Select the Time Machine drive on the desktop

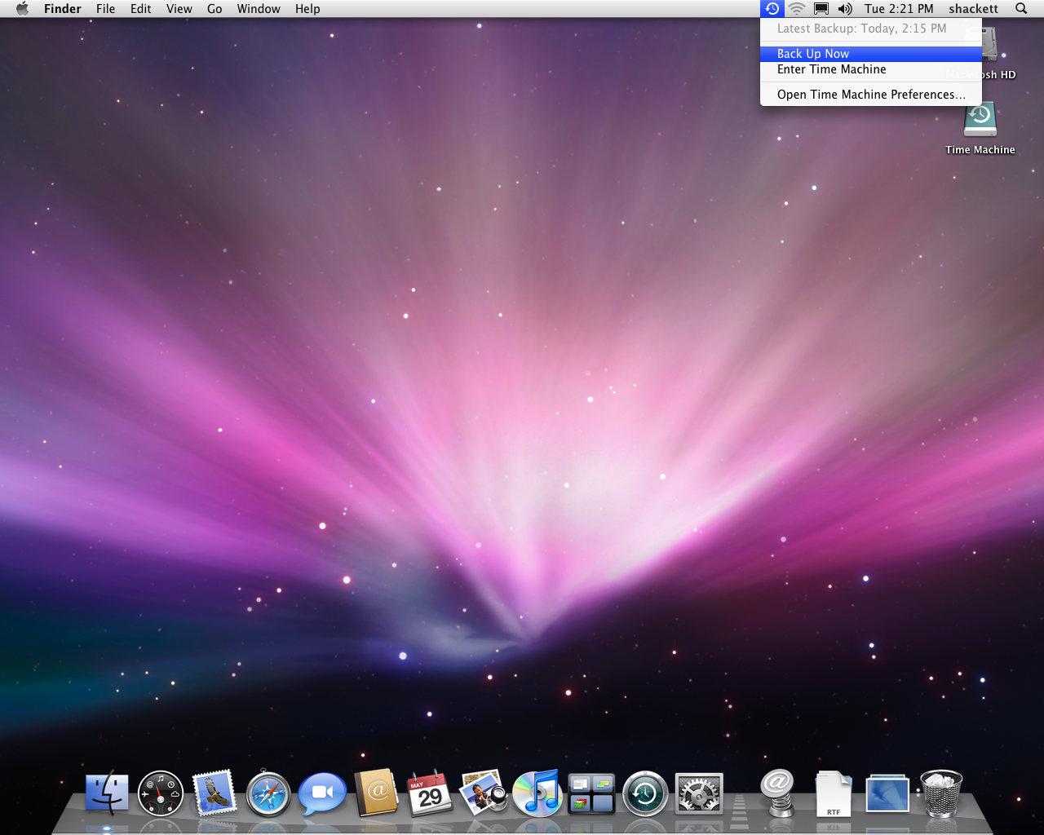click(980, 121)
